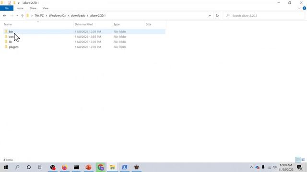
Task: Open Task View
Action: coord(40,167)
